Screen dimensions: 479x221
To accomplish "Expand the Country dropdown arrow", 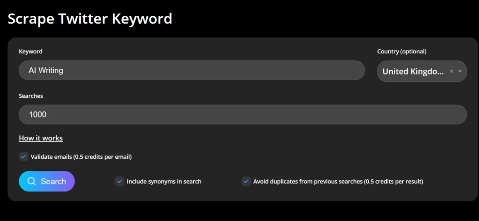I will 460,71.
